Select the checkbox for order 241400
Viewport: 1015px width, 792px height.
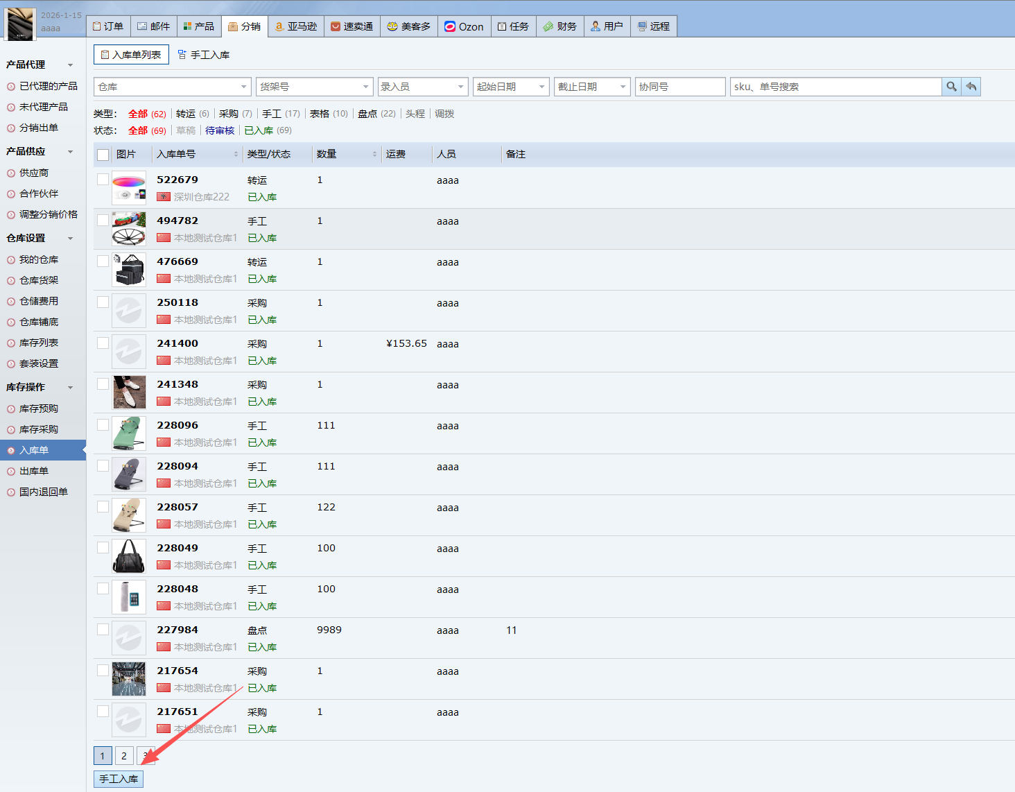[x=103, y=343]
